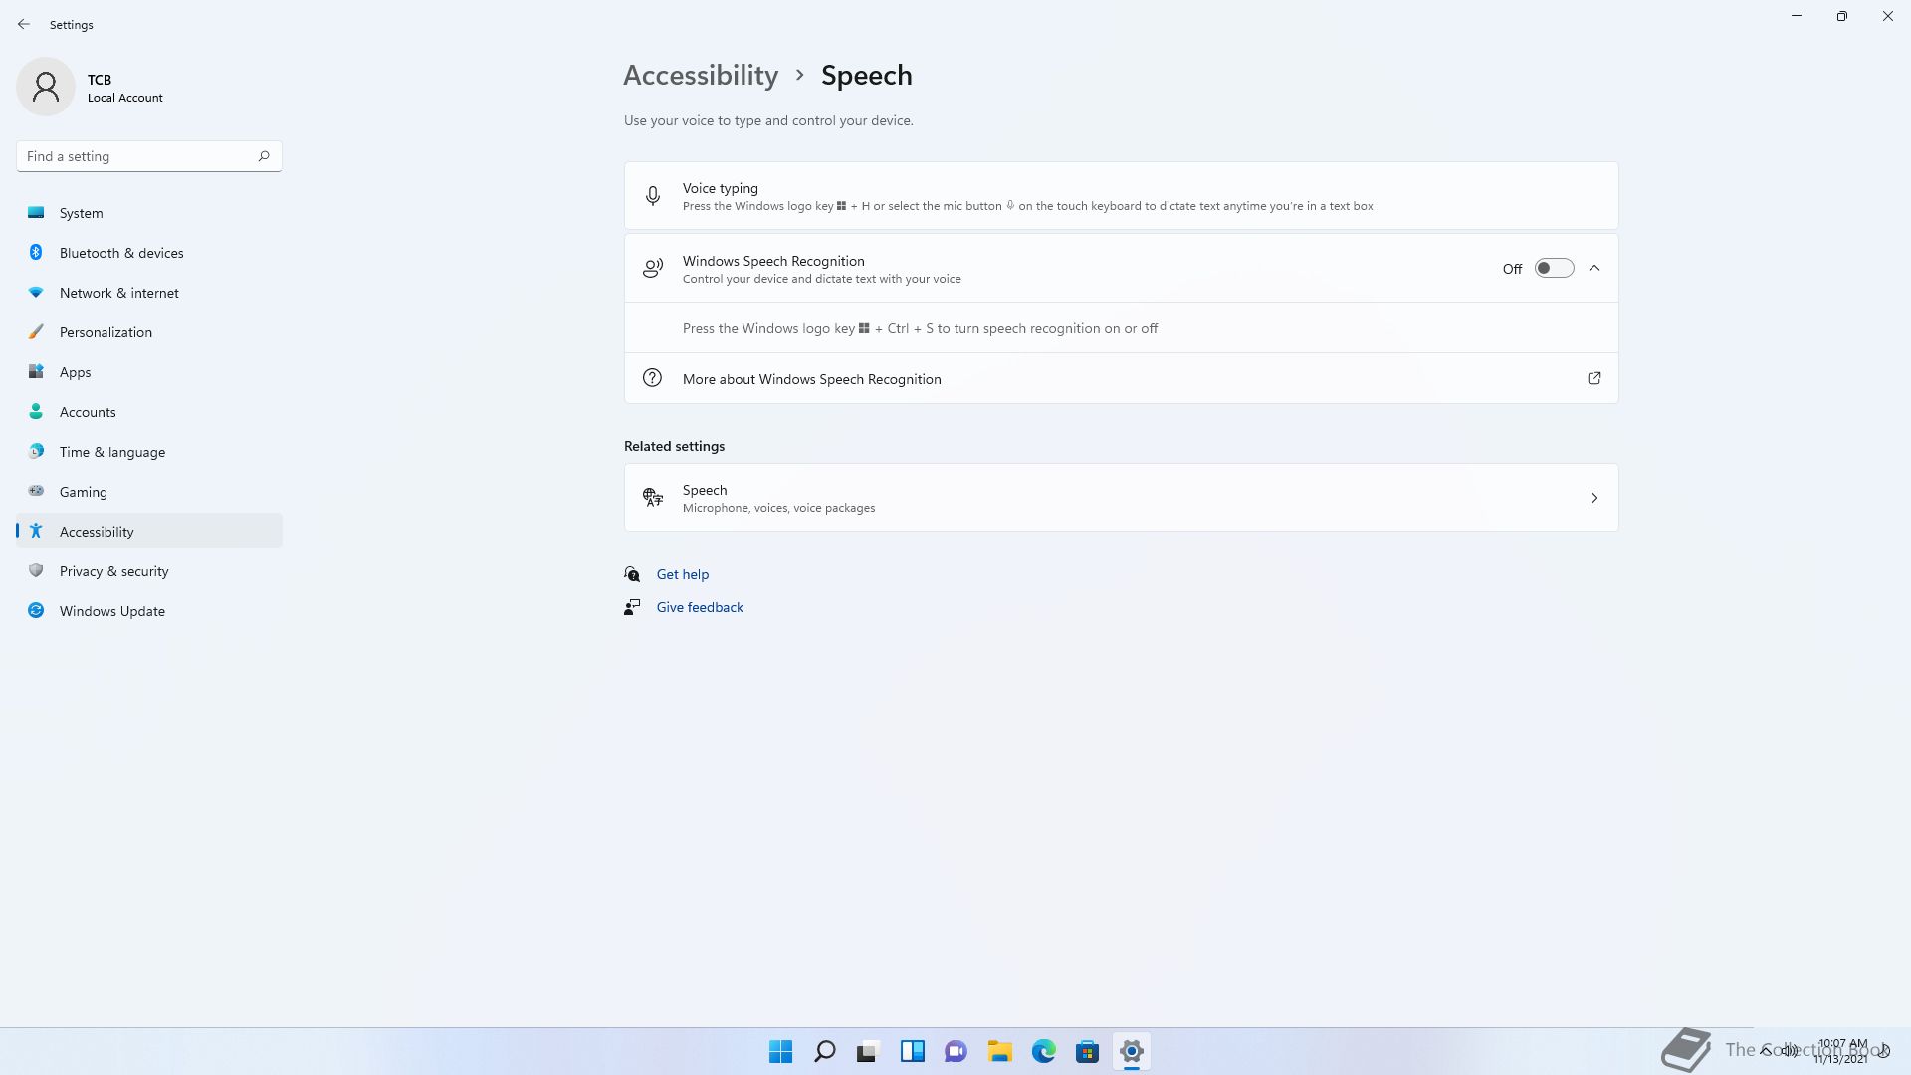
Task: Collapse the Windows Speech Recognition section
Action: pos(1594,268)
